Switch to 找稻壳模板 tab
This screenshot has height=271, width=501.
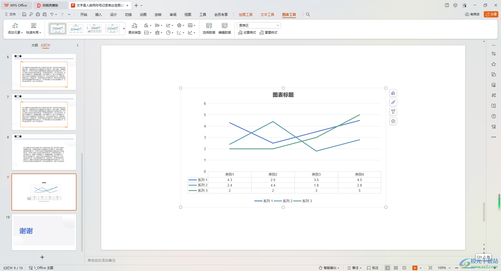[x=51, y=5]
